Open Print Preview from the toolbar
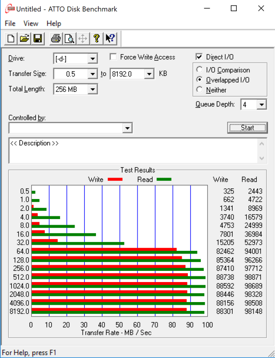The width and height of the screenshot is (275, 358). pos(69,38)
